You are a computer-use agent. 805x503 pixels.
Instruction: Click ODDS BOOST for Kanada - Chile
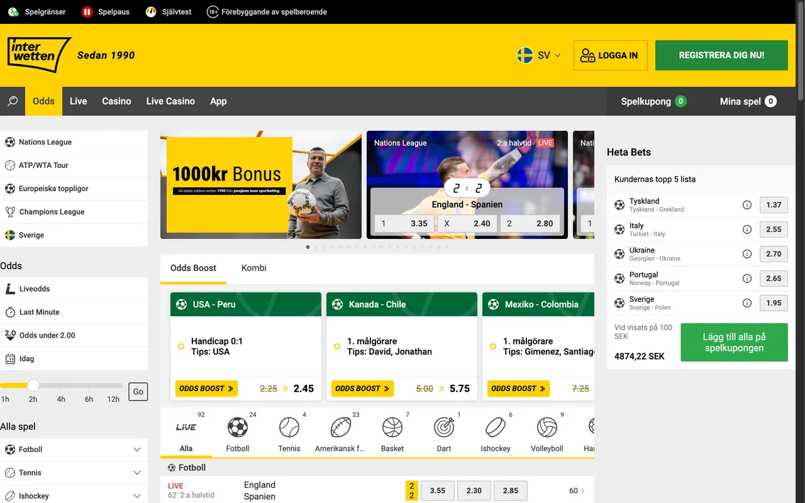click(x=362, y=389)
